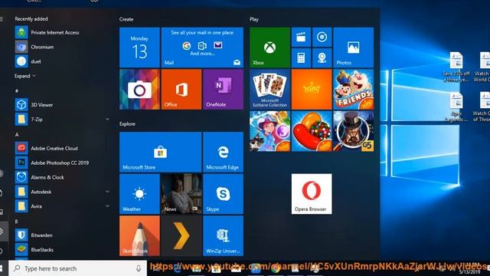The image size is (490, 276).
Task: Click the letter B list header
Action: coord(17,222)
